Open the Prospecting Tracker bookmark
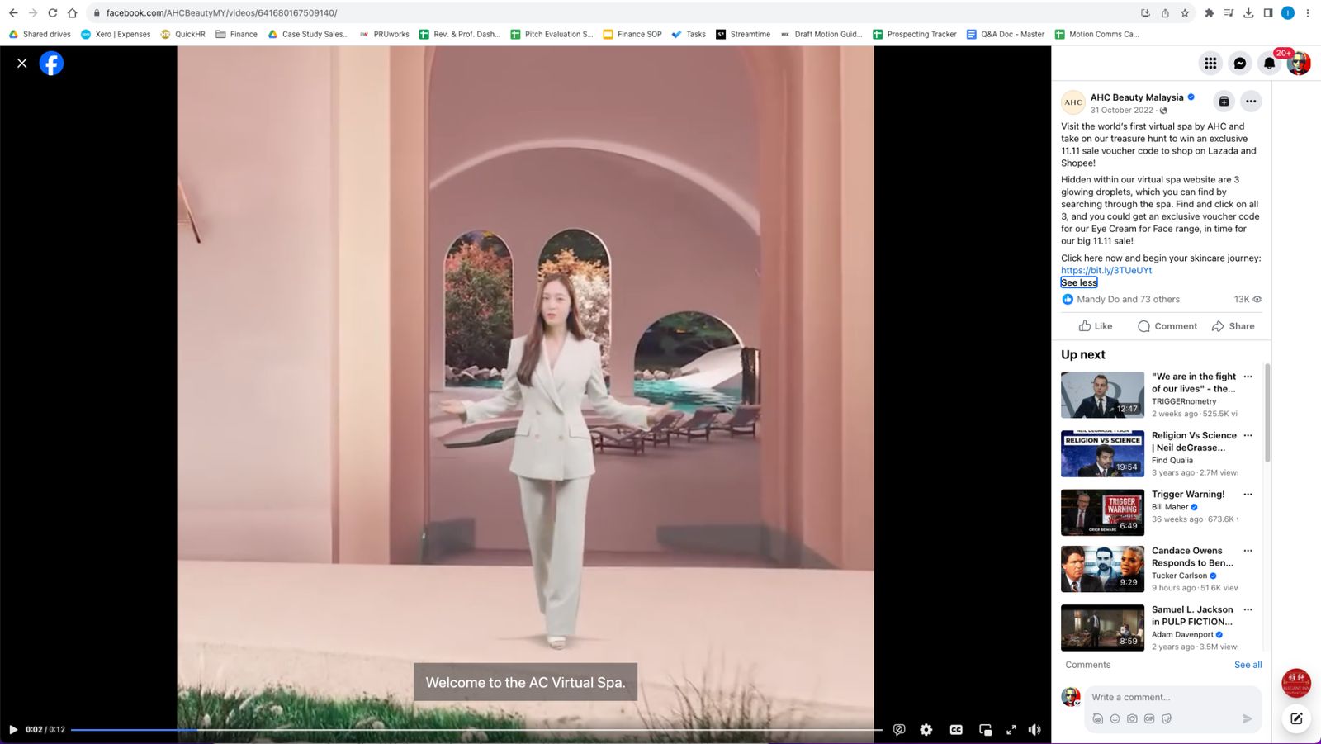Screen dimensions: 1321x744 click(915, 34)
